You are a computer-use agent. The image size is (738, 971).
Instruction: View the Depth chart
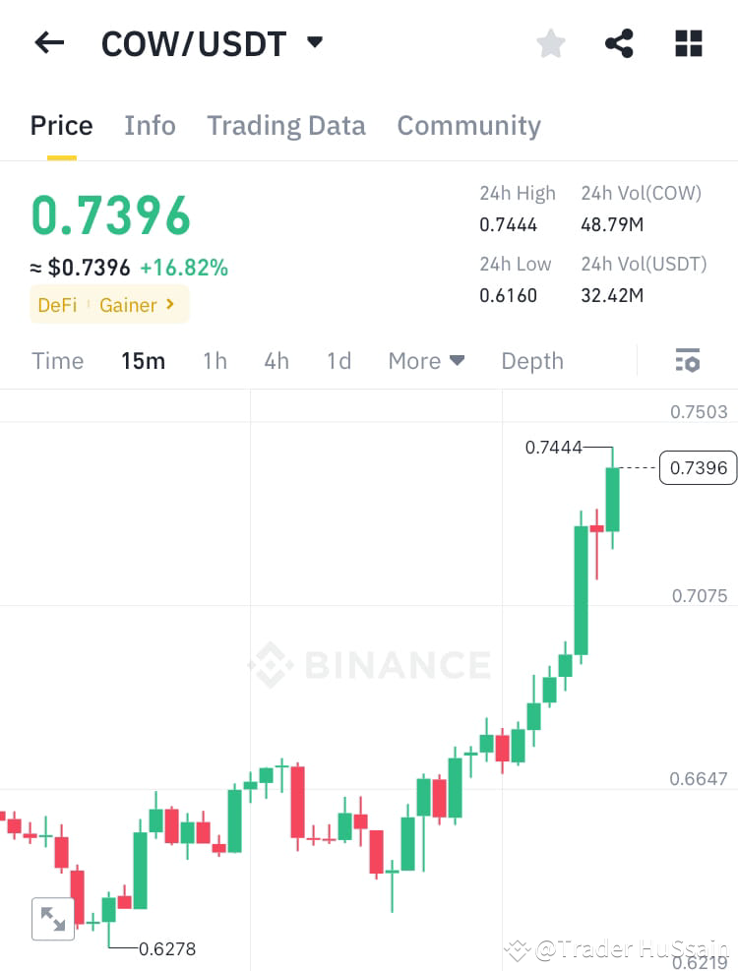coord(532,360)
